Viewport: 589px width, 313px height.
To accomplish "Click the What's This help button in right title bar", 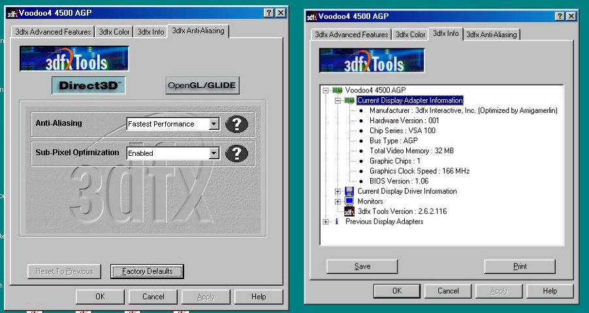I will pyautogui.click(x=560, y=16).
